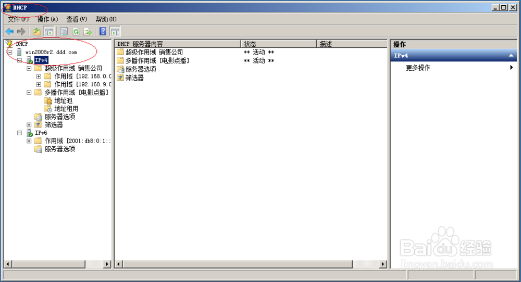Expand the 作用域 [192.168.0 tree node

pyautogui.click(x=39, y=76)
